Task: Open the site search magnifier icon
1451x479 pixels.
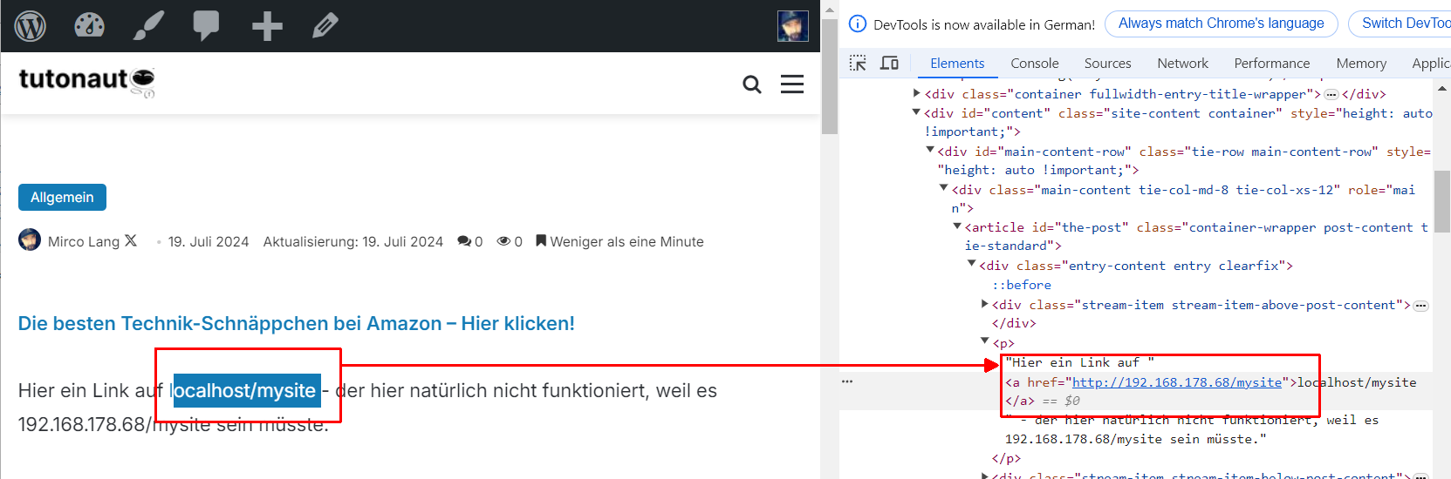Action: click(751, 84)
